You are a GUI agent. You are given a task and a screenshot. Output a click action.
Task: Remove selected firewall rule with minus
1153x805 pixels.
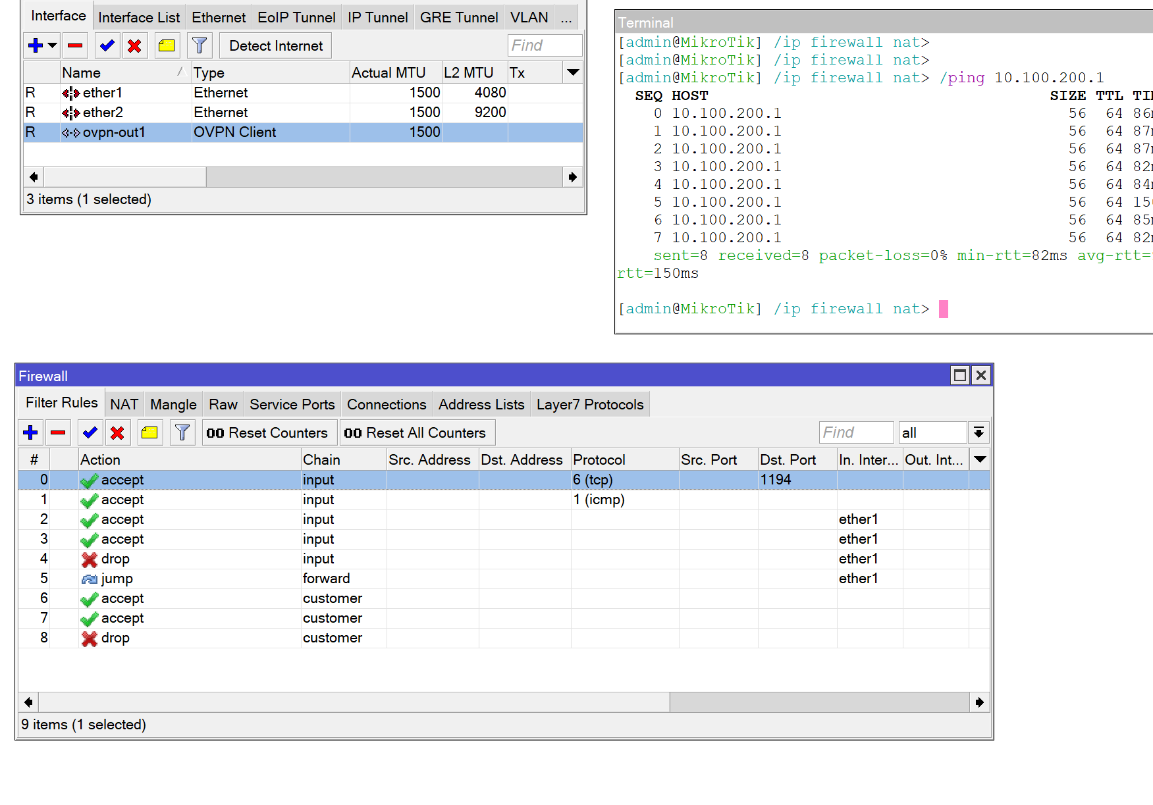click(x=58, y=432)
